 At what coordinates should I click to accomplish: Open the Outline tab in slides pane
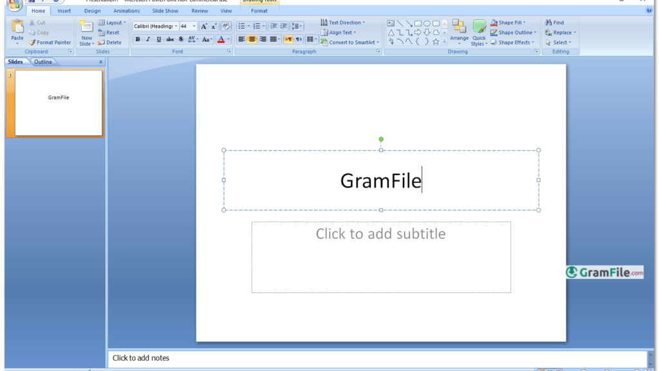[x=44, y=61]
